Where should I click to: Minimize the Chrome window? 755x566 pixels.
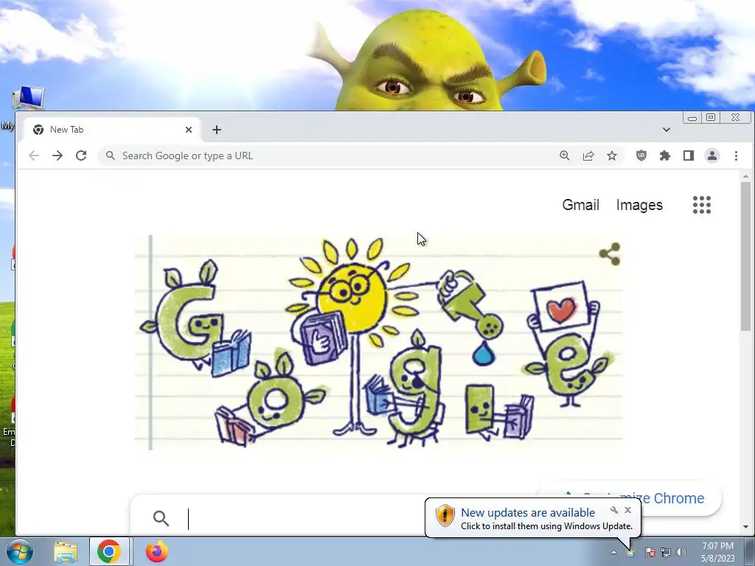(692, 118)
